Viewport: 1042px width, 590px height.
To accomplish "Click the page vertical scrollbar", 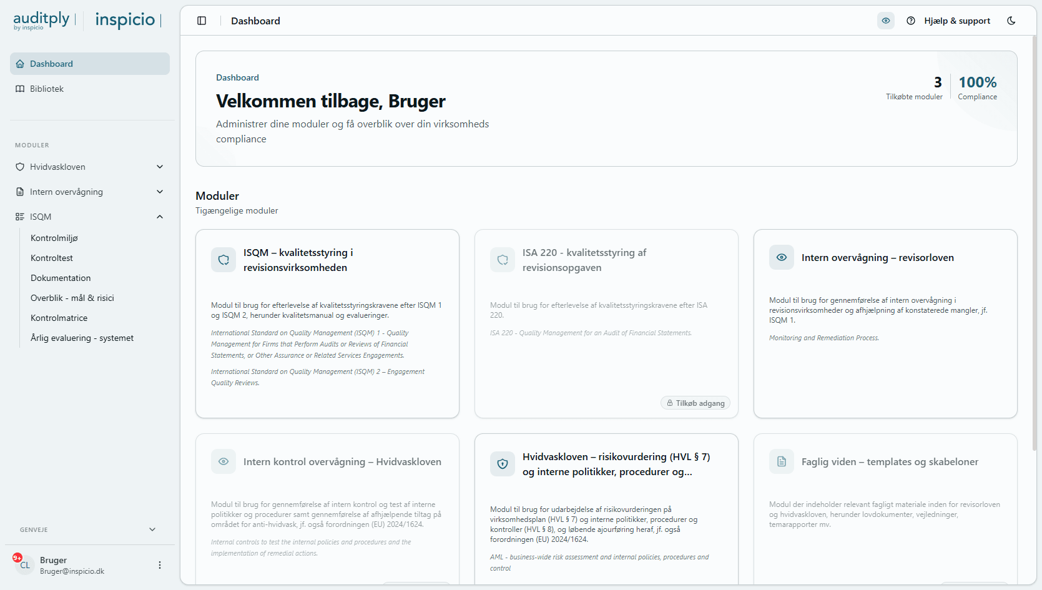I will [1035, 243].
